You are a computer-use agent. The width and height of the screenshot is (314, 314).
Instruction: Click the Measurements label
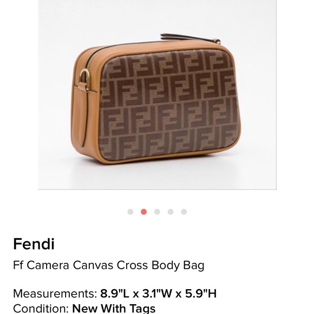pyautogui.click(x=55, y=293)
